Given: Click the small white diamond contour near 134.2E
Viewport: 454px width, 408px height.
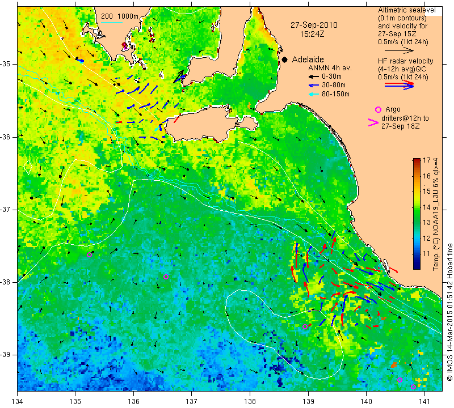Looking at the screenshot, I should tap(28, 167).
